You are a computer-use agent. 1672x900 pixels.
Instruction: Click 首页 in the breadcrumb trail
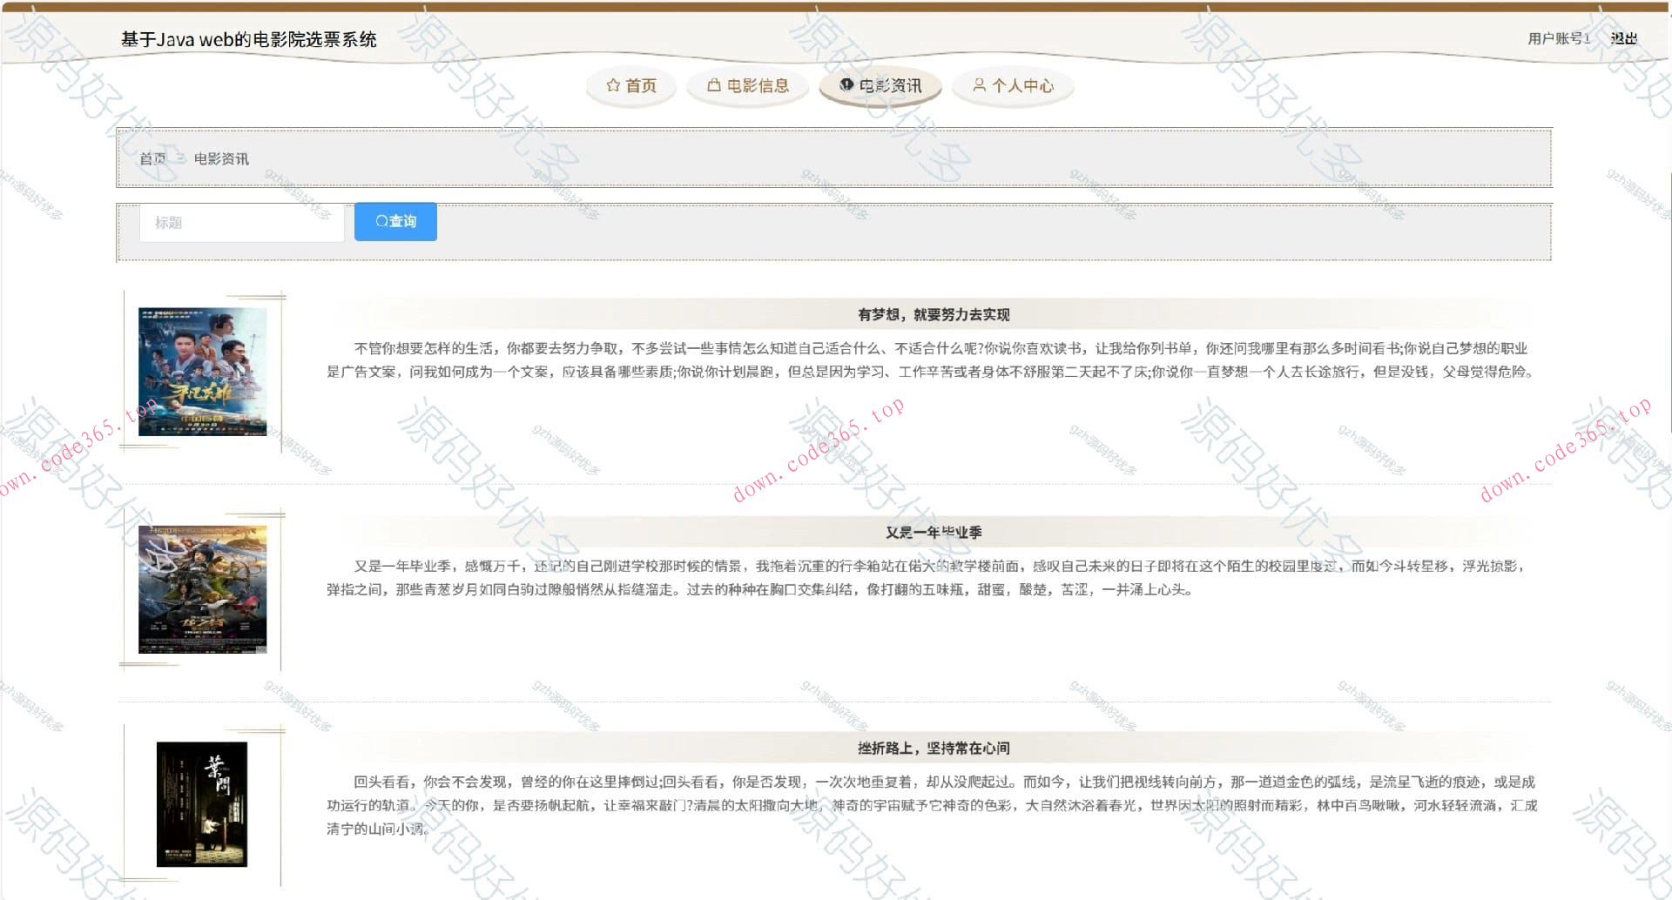[x=153, y=158]
